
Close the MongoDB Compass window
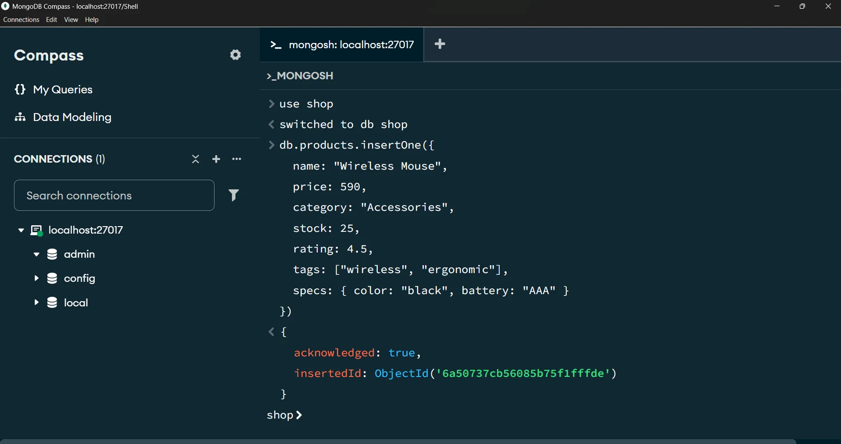point(828,7)
